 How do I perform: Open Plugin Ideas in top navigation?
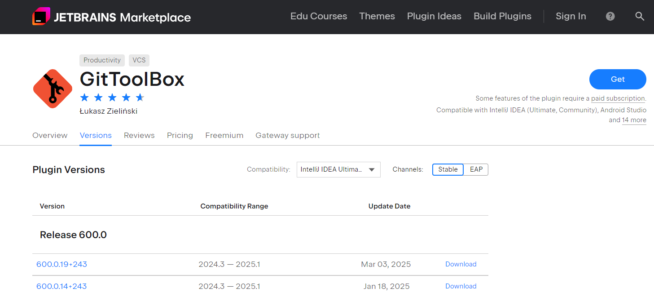tap(434, 16)
